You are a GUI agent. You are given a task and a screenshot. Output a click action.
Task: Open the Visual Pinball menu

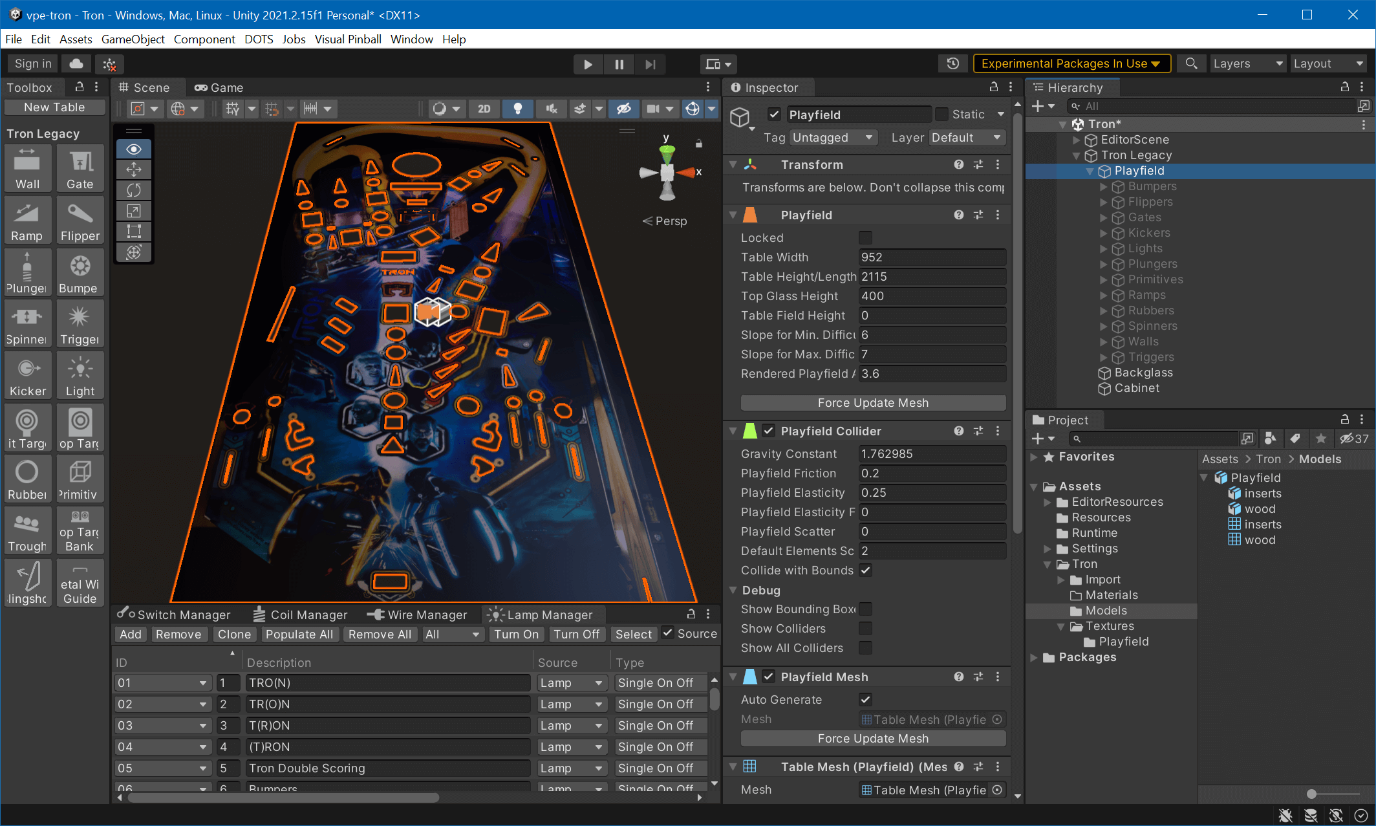pyautogui.click(x=348, y=39)
